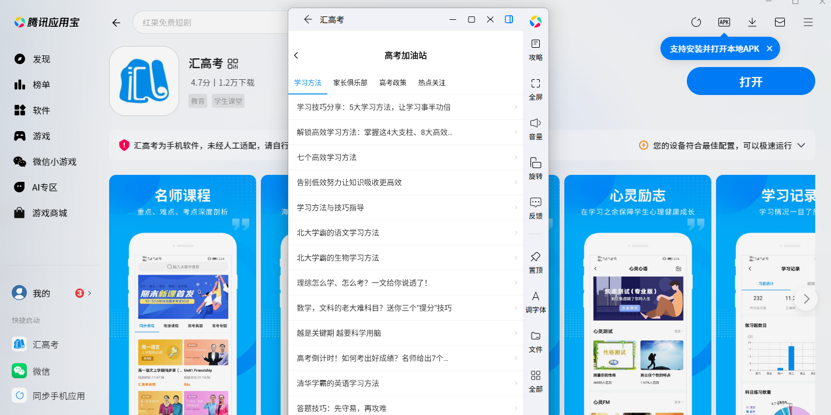
Task: Click the 名师课程 screenshot thumbnail
Action: click(x=183, y=295)
